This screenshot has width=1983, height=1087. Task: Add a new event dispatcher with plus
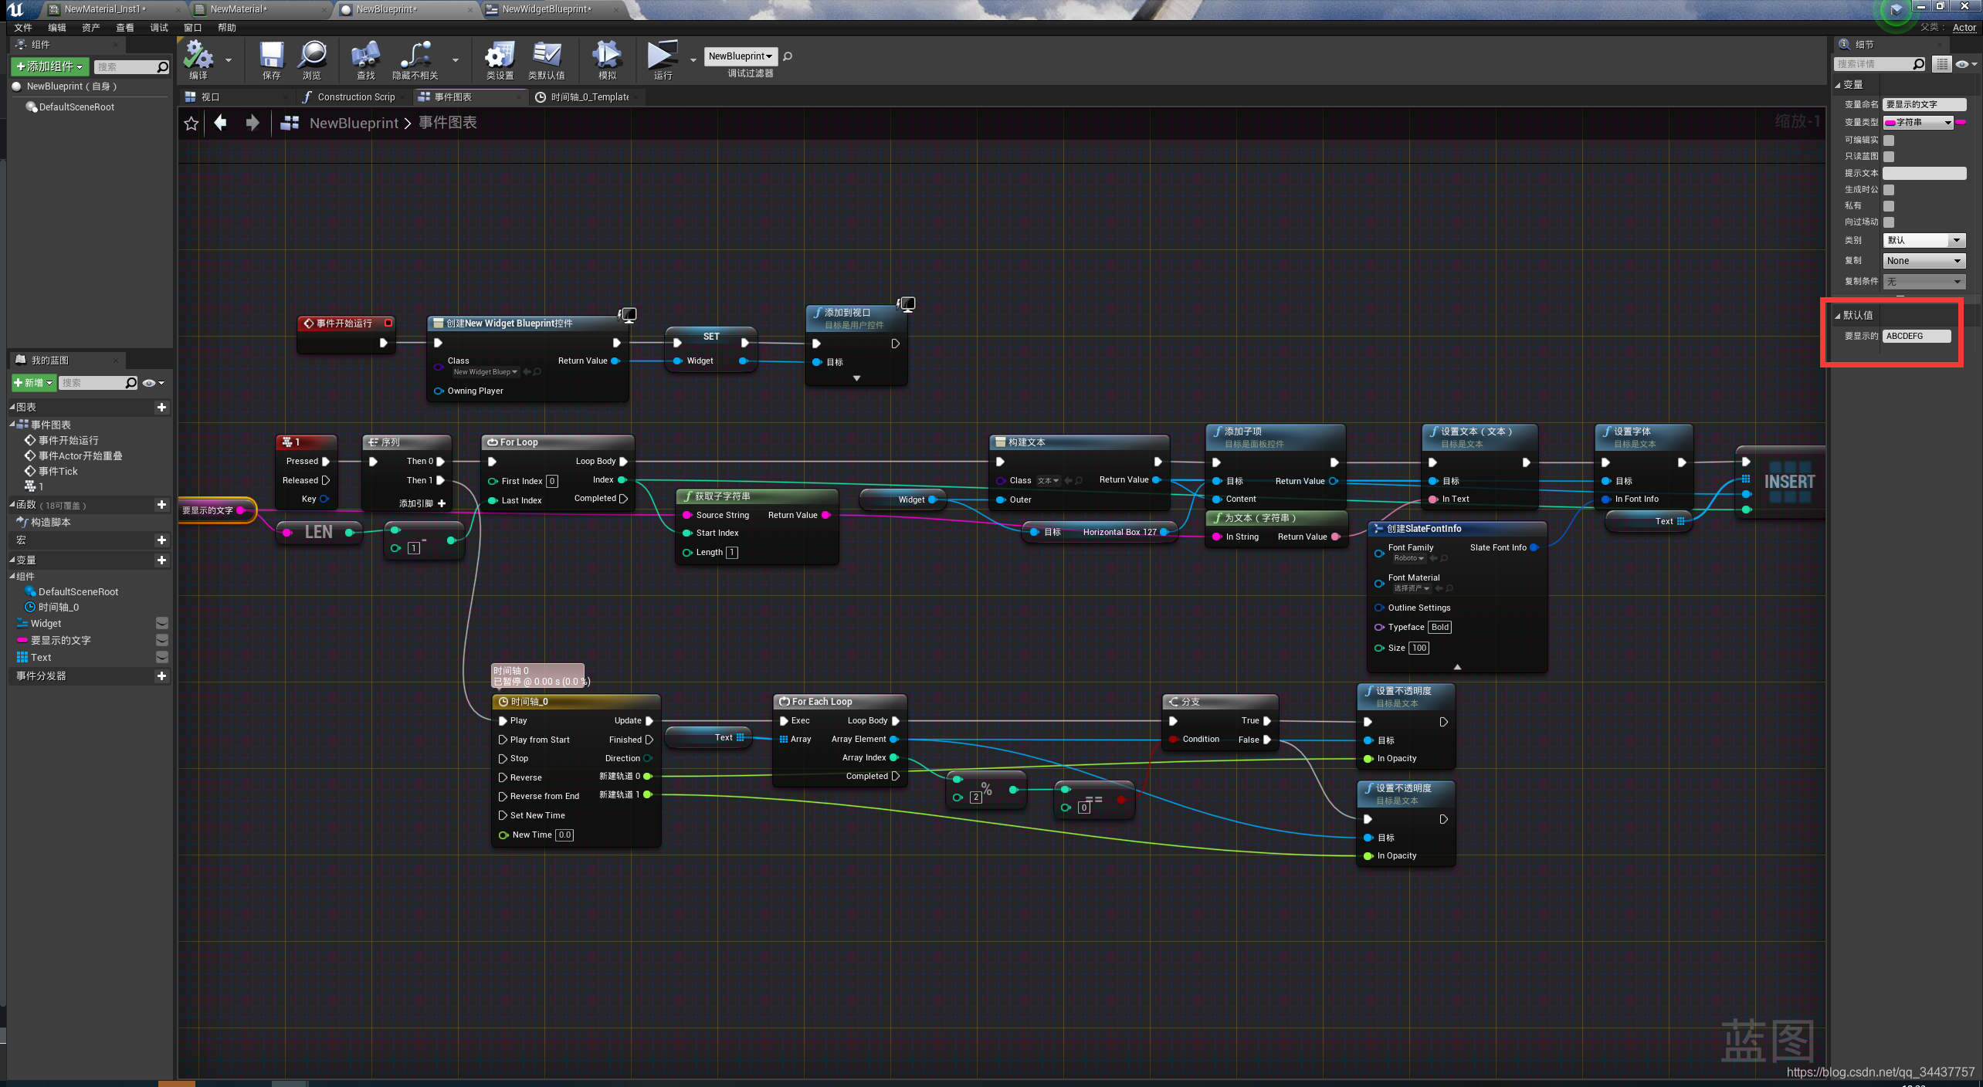pos(161,676)
